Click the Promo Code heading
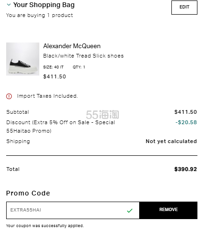The height and width of the screenshot is (229, 205). pos(28,193)
